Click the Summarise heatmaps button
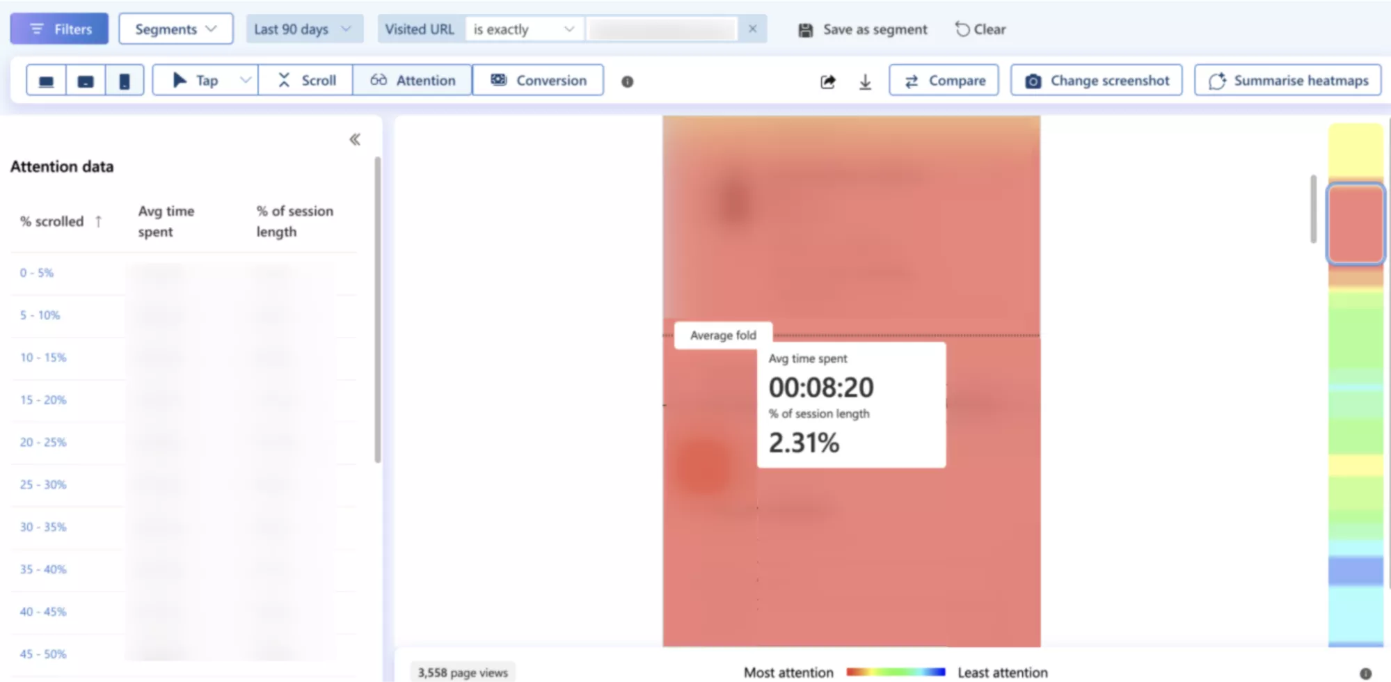 [1288, 81]
